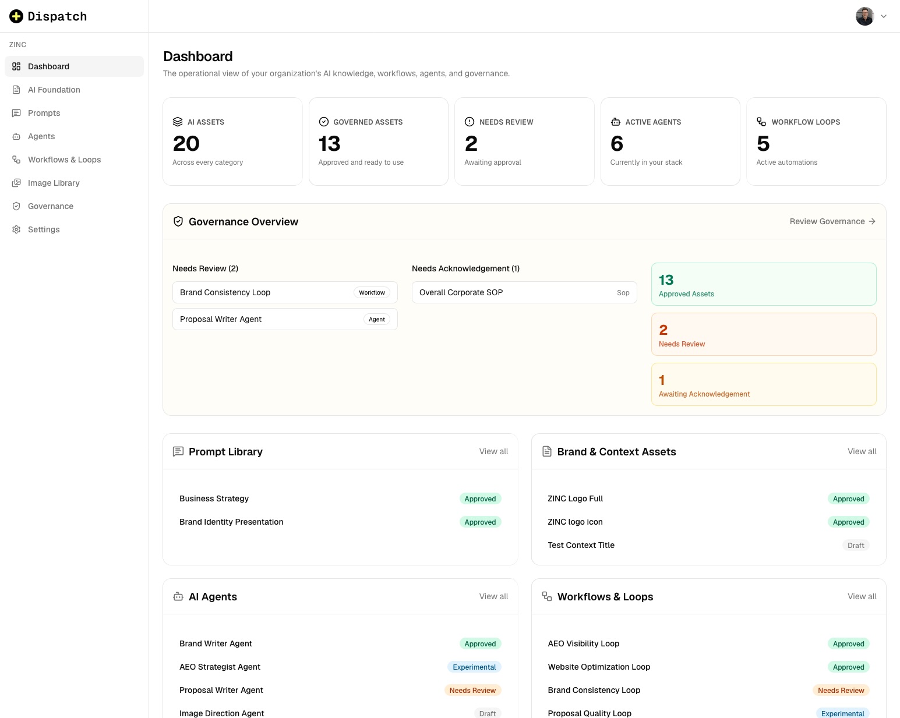Click the Brand & Context Assets file icon

547,451
